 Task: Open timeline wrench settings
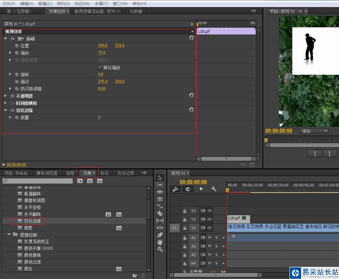pos(214,189)
